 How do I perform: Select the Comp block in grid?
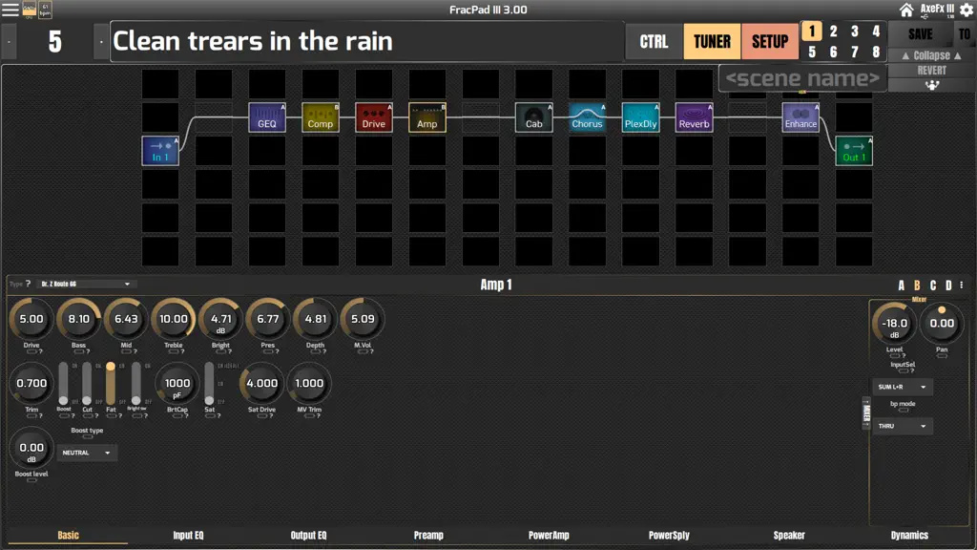321,117
